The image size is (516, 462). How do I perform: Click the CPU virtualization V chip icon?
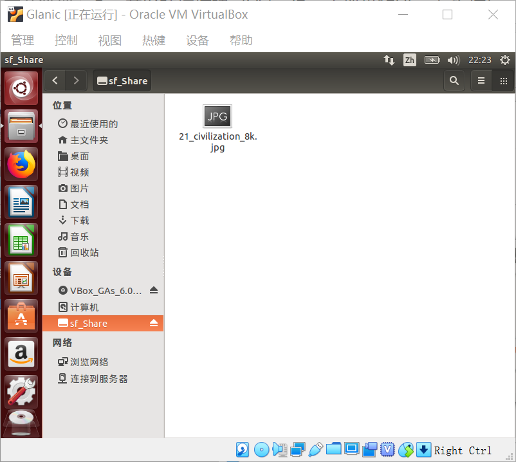pyautogui.click(x=388, y=450)
